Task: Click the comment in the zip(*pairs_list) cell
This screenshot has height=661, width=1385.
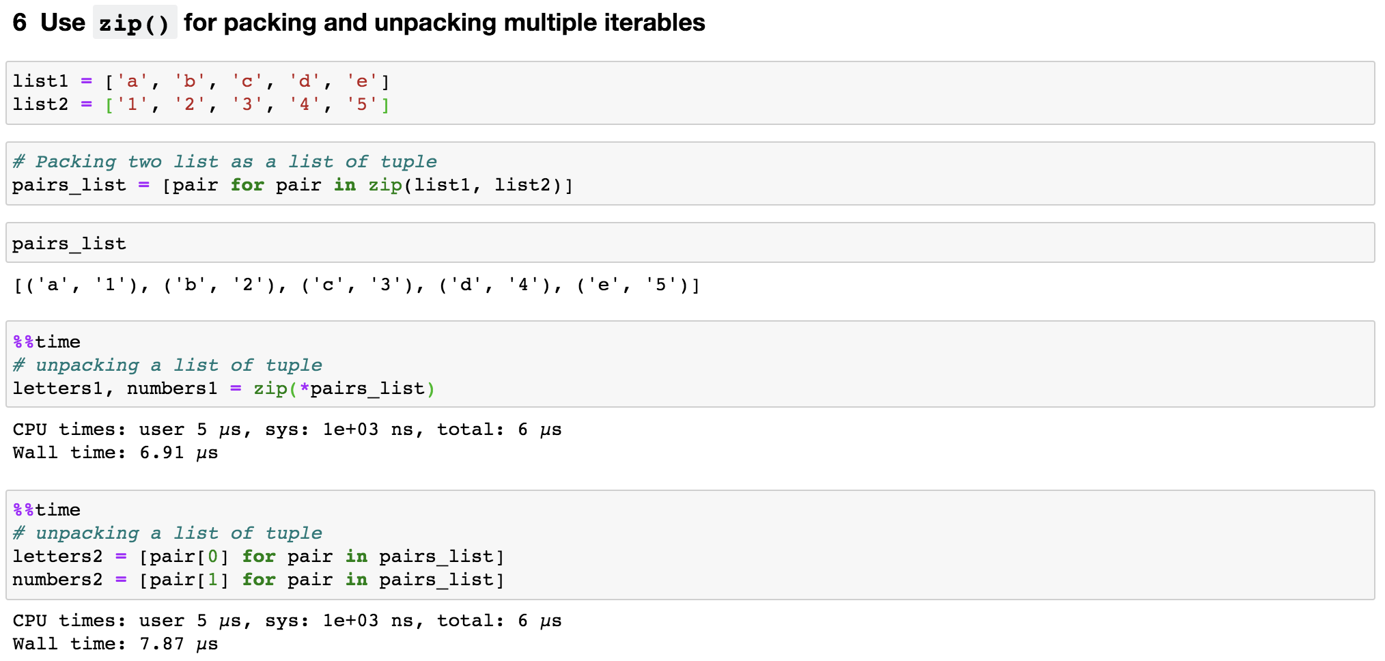Action: click(168, 365)
